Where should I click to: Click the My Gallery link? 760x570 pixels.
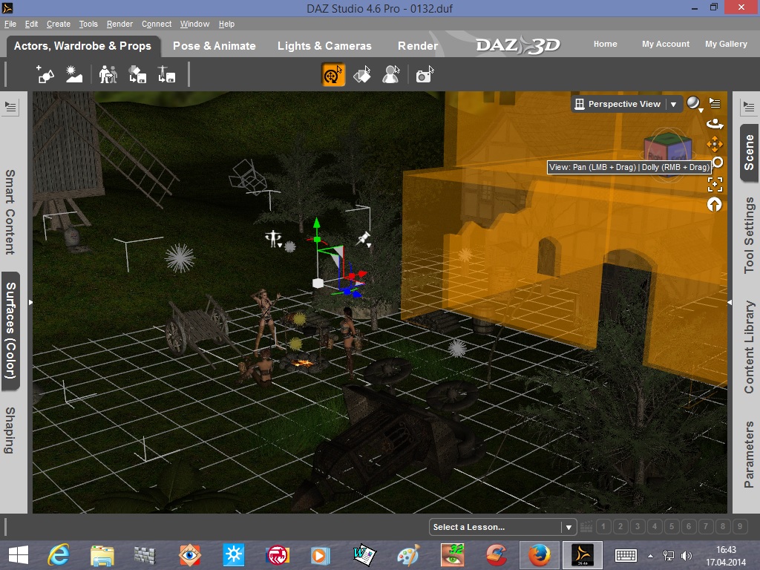coord(726,44)
